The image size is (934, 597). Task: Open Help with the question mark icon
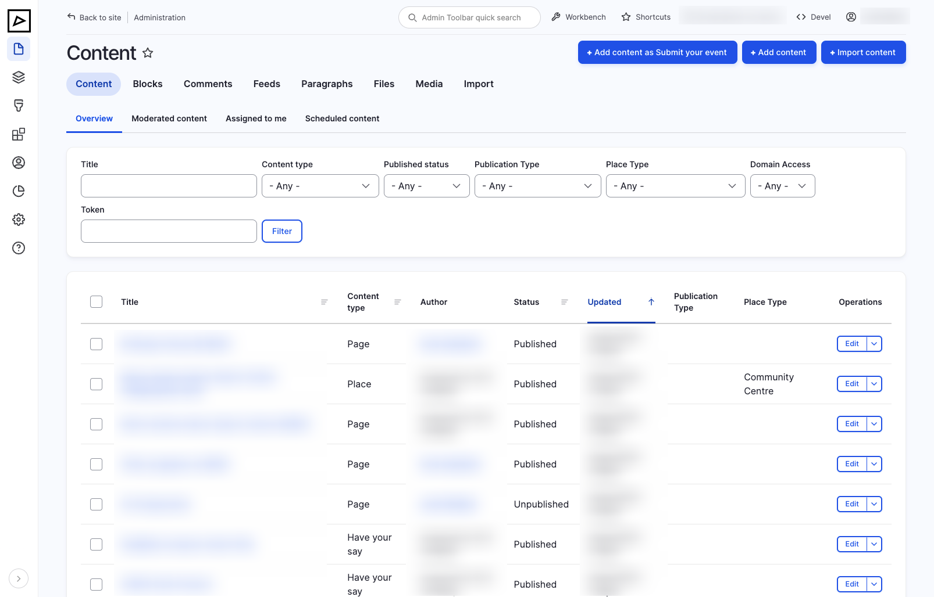click(x=19, y=248)
